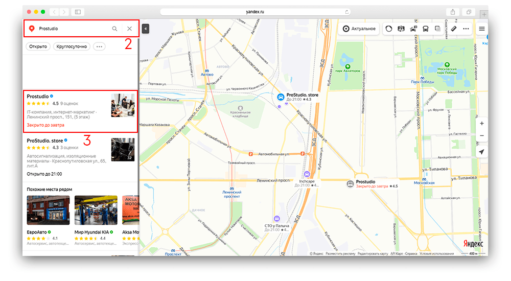Open a new Safari tab with plus

pos(484,14)
